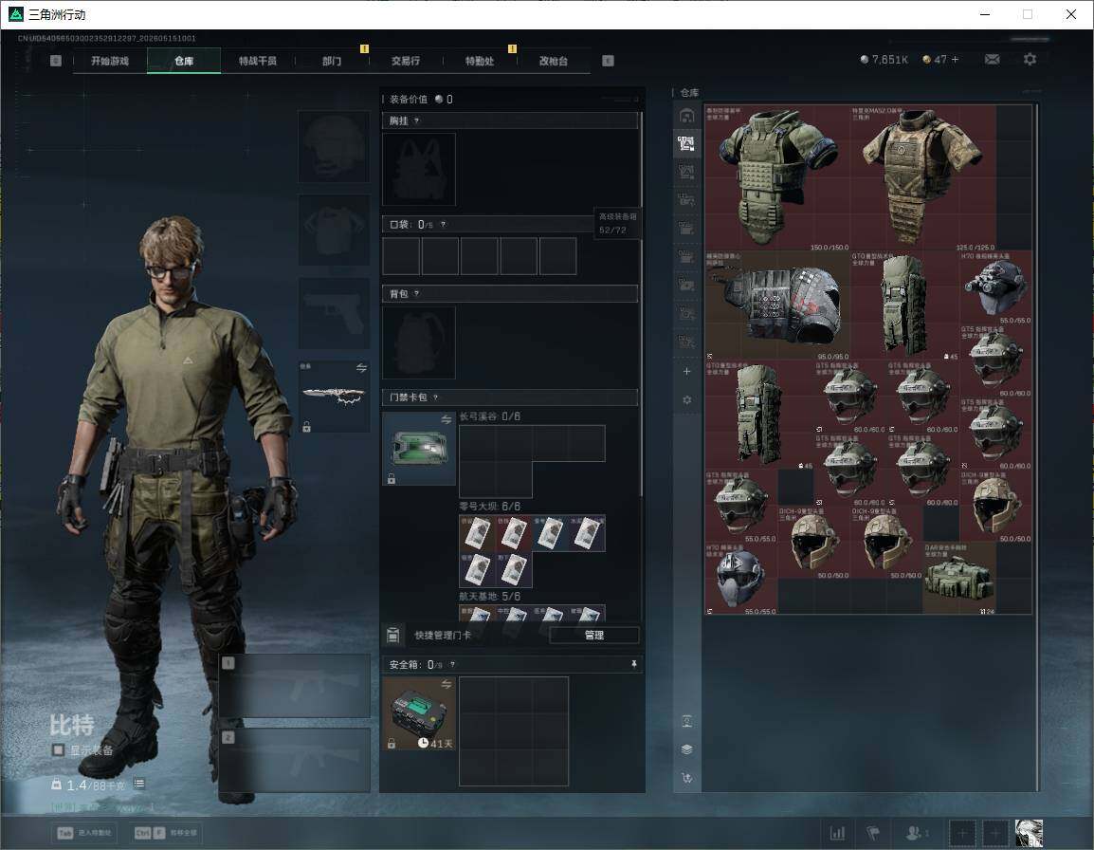Toggle the 显示装备 checkbox
The height and width of the screenshot is (850, 1094).
59,750
